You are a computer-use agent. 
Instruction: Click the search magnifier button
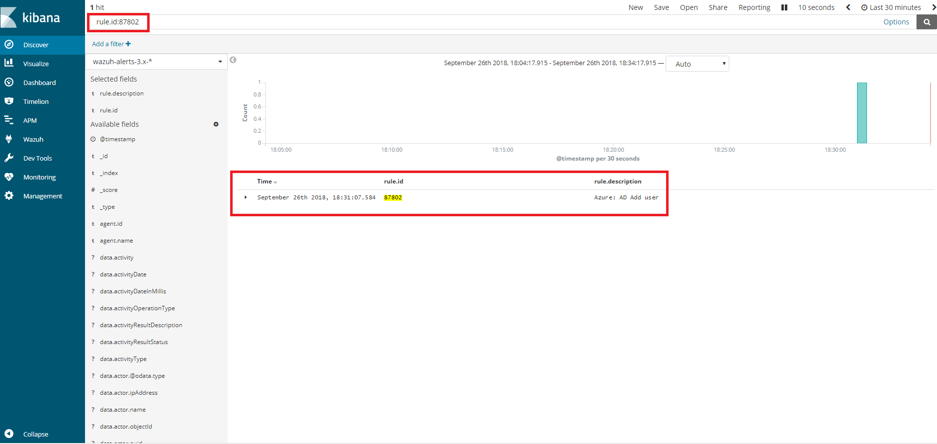[927, 22]
